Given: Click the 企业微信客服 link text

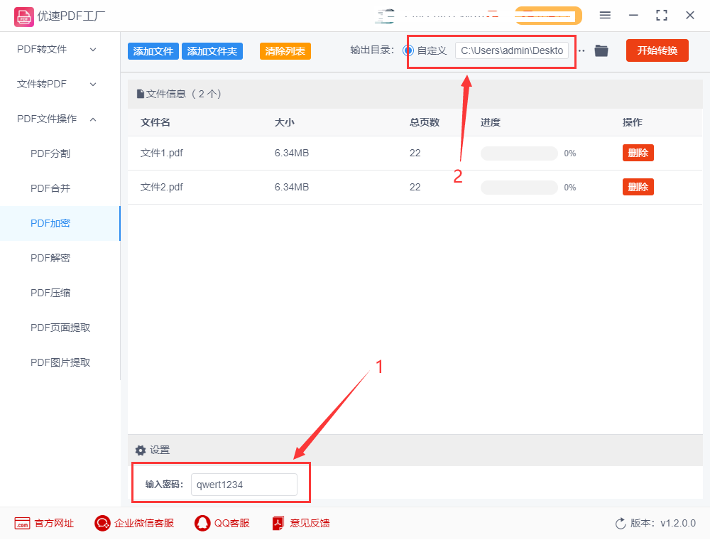Looking at the screenshot, I should point(144,523).
